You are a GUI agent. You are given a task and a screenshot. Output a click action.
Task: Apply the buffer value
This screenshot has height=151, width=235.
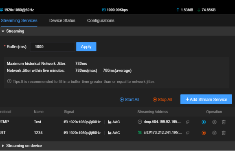click(x=86, y=47)
